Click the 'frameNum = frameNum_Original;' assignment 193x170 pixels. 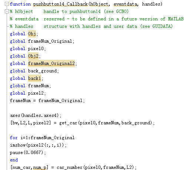47,101
